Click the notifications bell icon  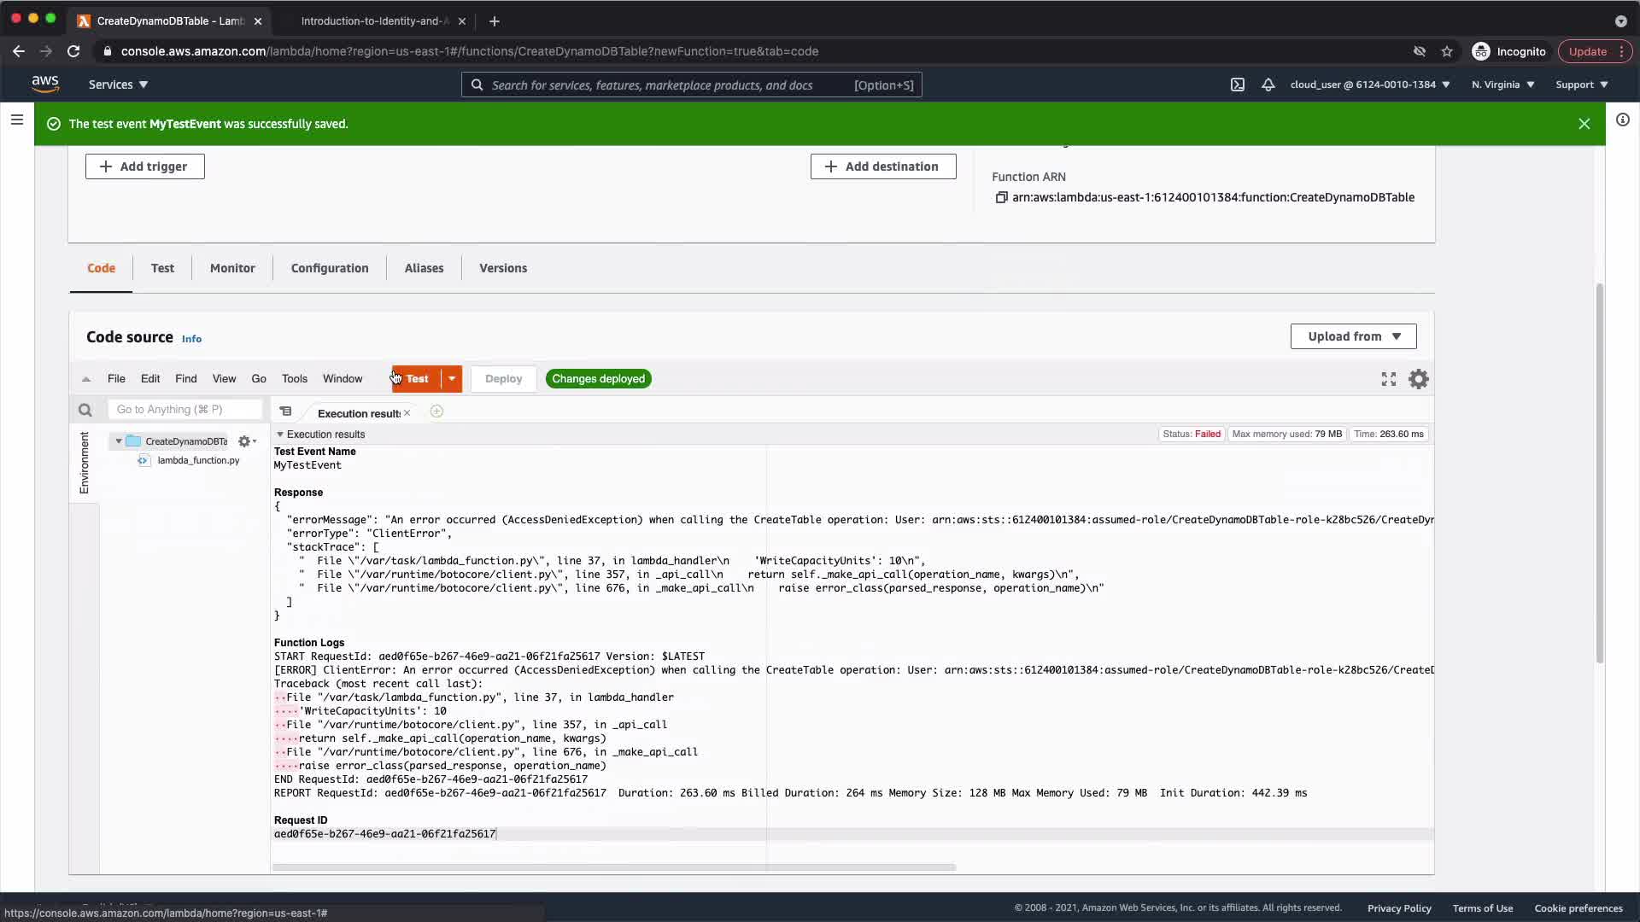(1268, 85)
